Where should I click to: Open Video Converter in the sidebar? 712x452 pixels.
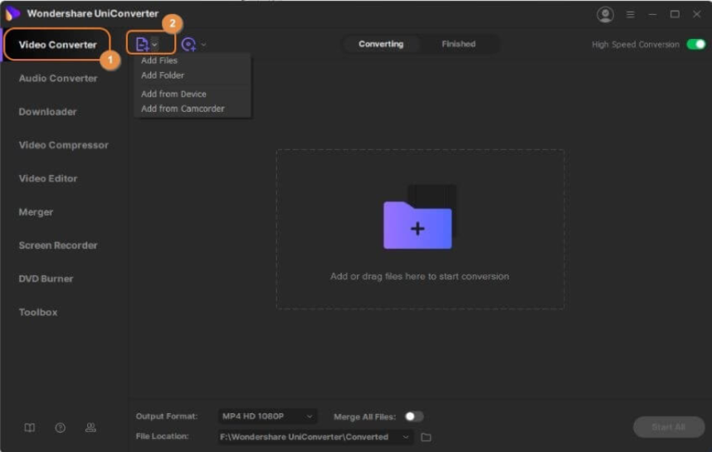point(57,44)
